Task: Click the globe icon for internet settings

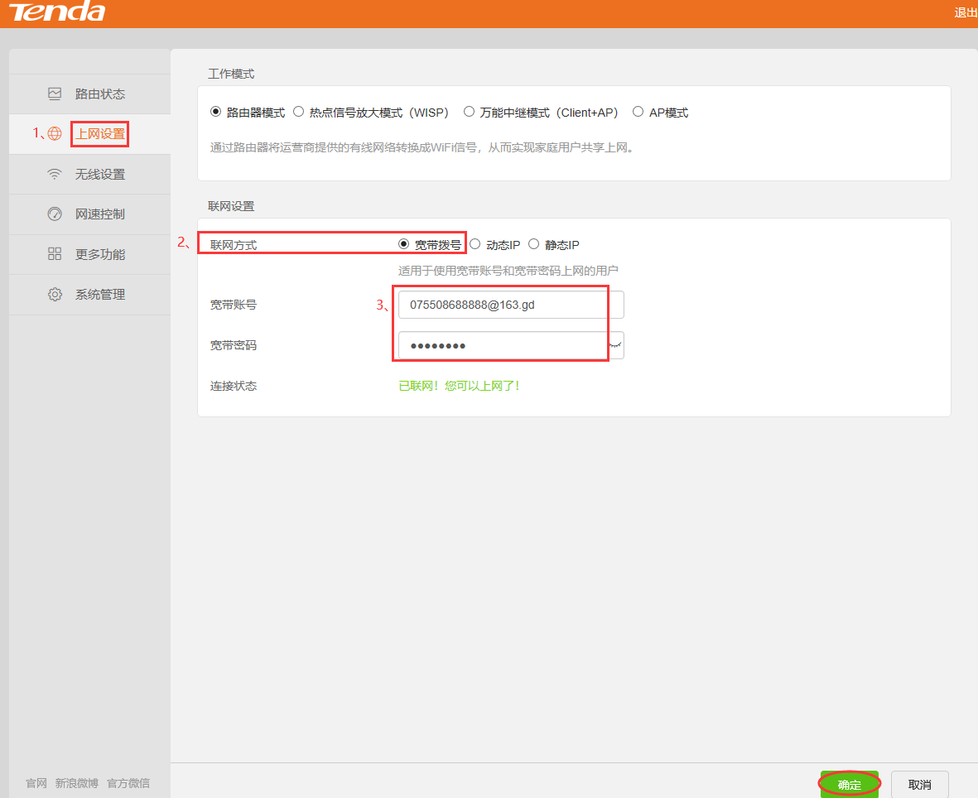Action: [55, 133]
